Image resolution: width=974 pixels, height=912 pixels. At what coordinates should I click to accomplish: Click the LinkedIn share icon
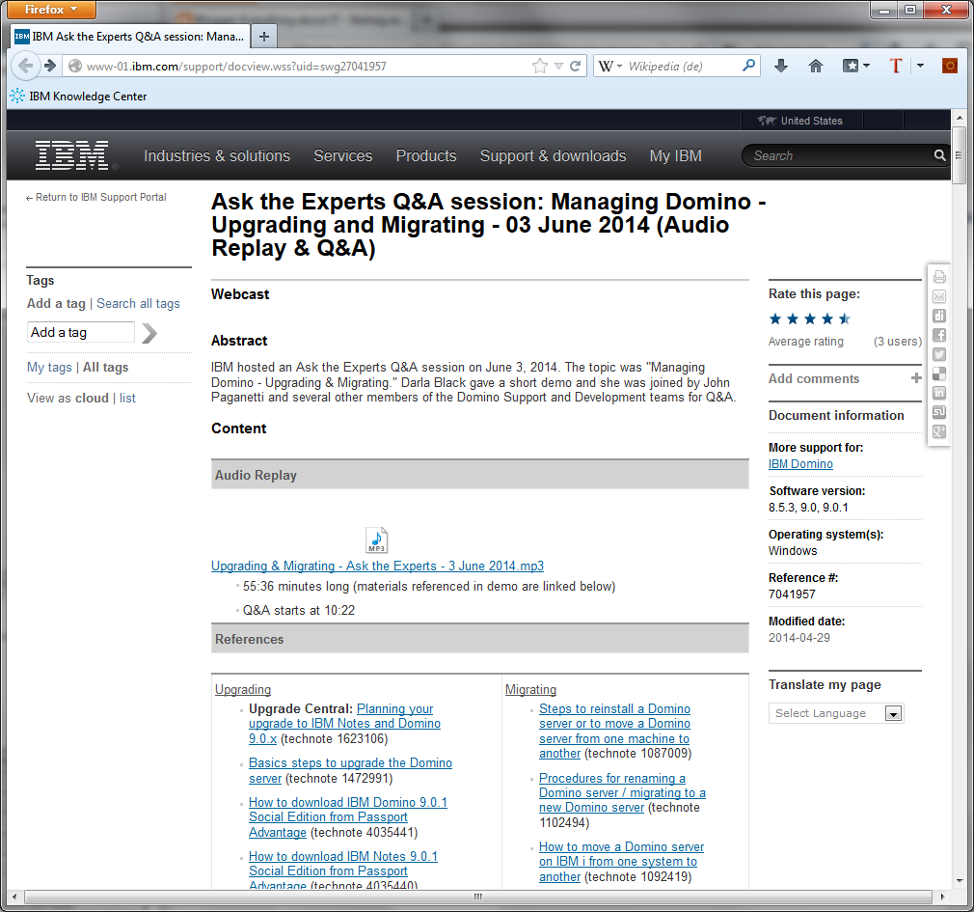939,393
